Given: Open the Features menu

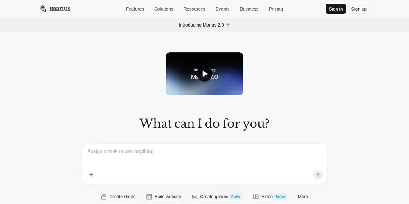Looking at the screenshot, I should 135,9.
